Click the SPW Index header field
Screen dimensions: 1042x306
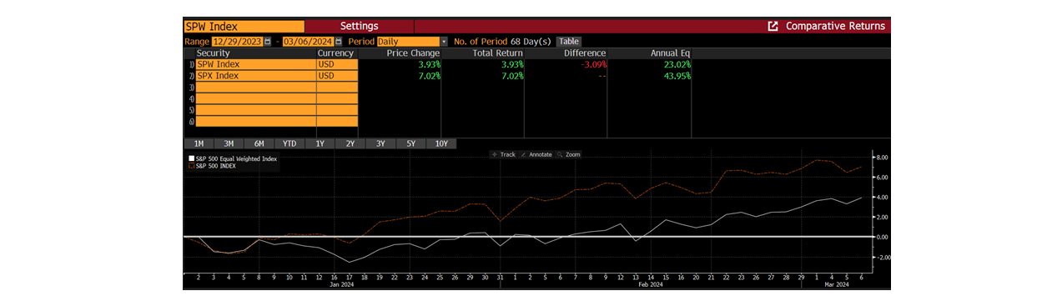[x=244, y=26]
